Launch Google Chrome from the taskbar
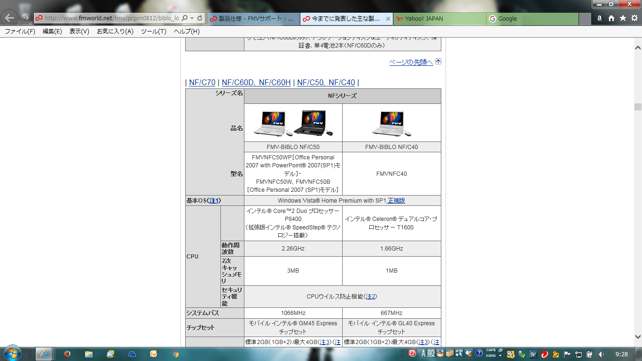 (175, 354)
